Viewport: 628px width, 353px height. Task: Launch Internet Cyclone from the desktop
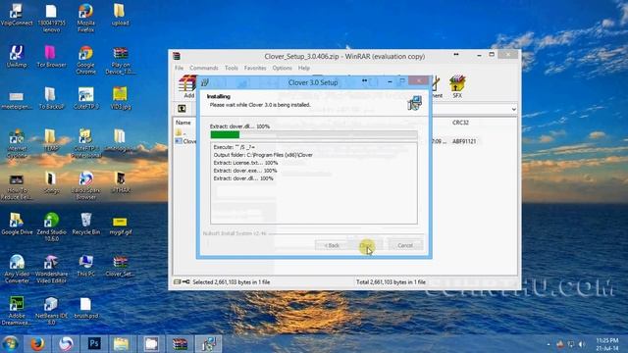(17, 143)
